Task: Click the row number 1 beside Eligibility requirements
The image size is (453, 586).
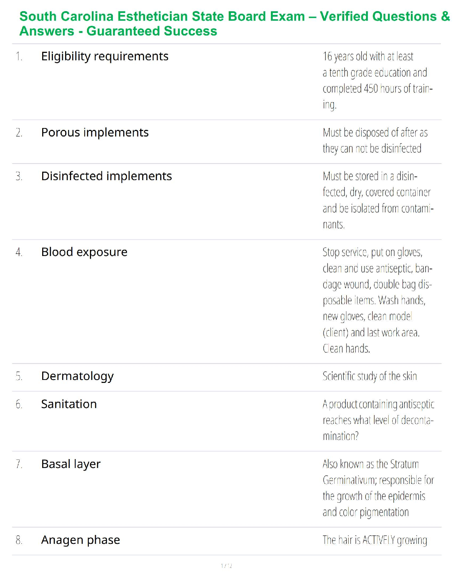Action: [x=19, y=57]
